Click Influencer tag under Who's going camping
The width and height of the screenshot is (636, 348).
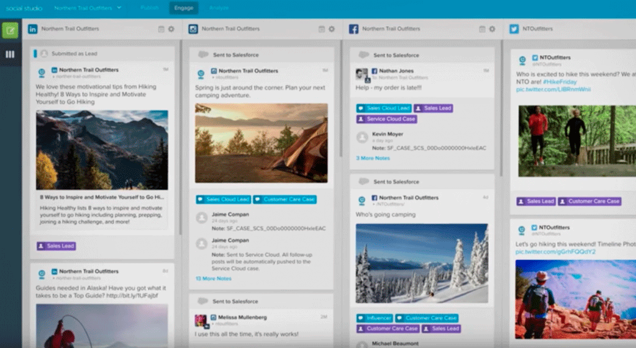coord(375,318)
